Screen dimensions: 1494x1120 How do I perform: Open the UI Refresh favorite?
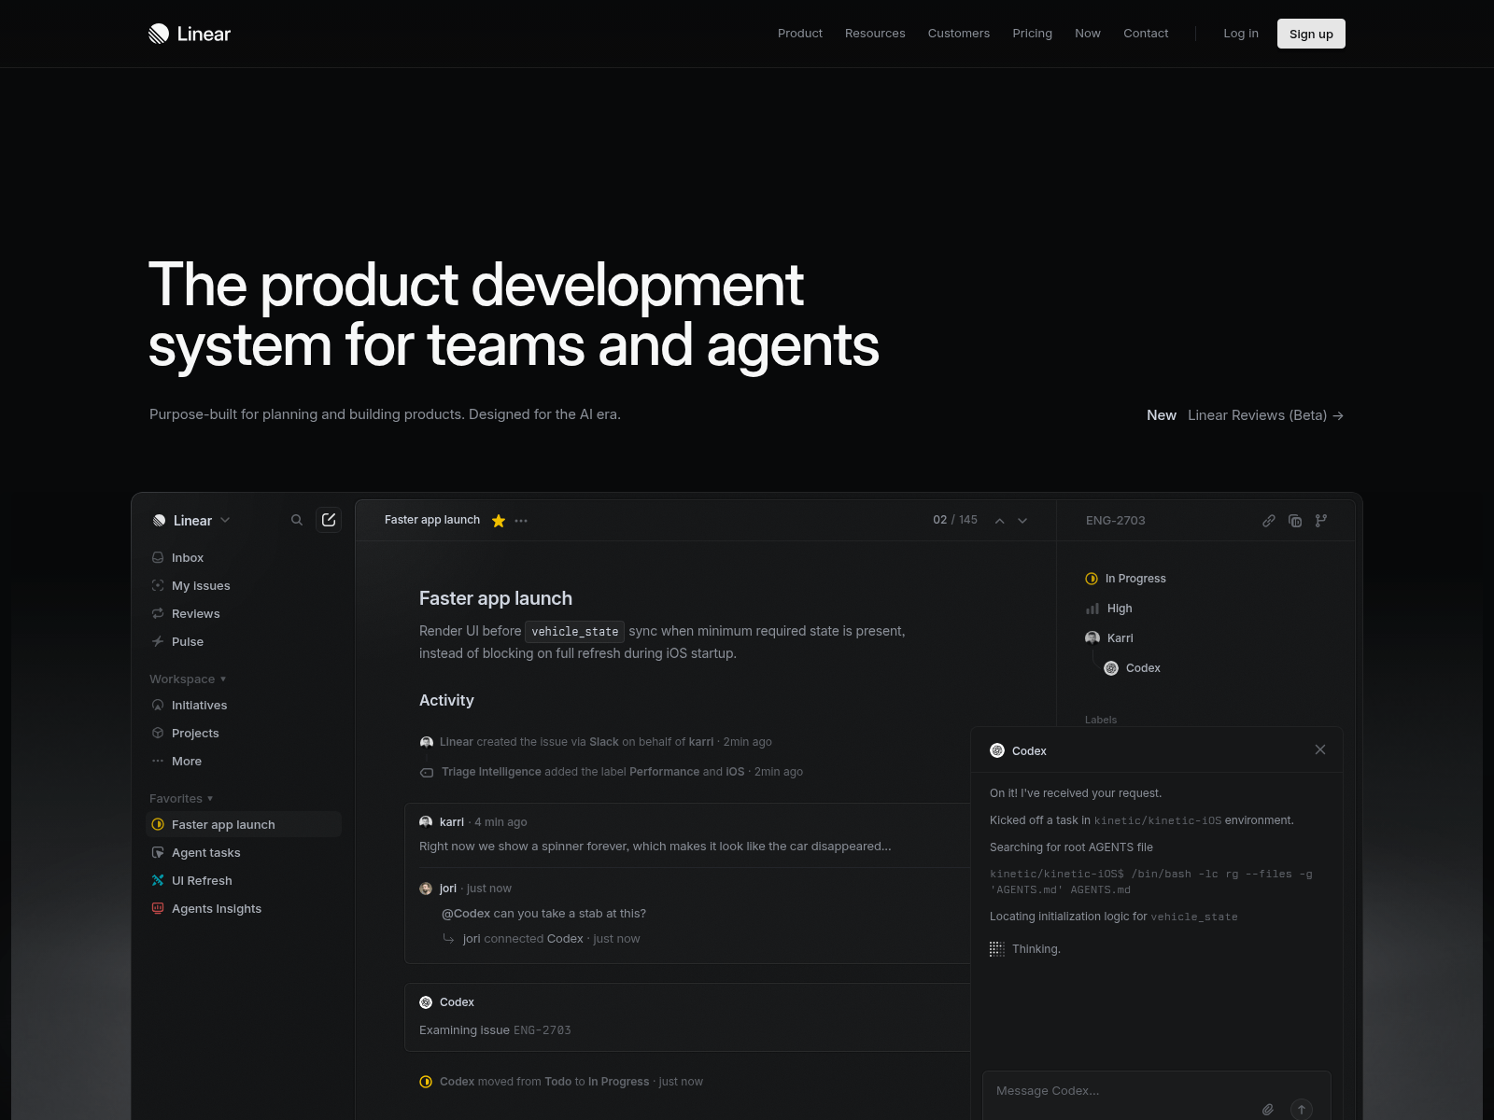coord(246,880)
